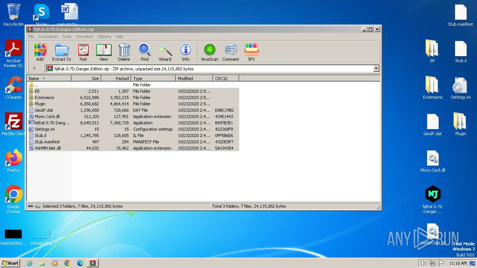The height and width of the screenshot is (268, 477).
Task: Run the Test archive tool
Action: coord(83,52)
